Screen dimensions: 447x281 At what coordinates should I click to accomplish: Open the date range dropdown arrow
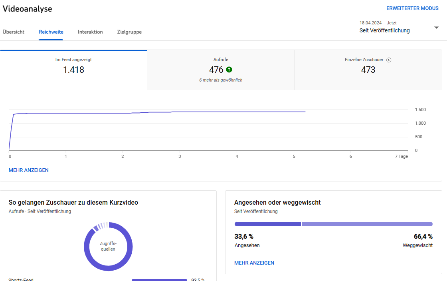[x=436, y=27]
